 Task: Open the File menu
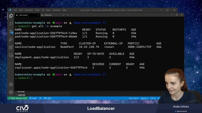coord(15,10)
